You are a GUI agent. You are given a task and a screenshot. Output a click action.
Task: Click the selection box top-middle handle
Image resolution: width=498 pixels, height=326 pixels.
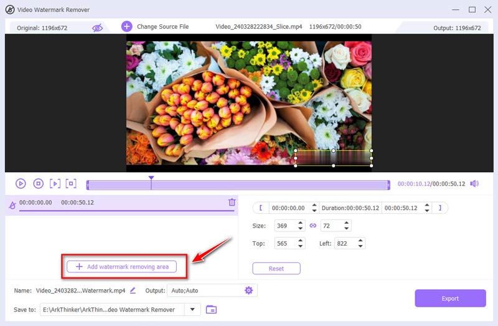[333, 150]
